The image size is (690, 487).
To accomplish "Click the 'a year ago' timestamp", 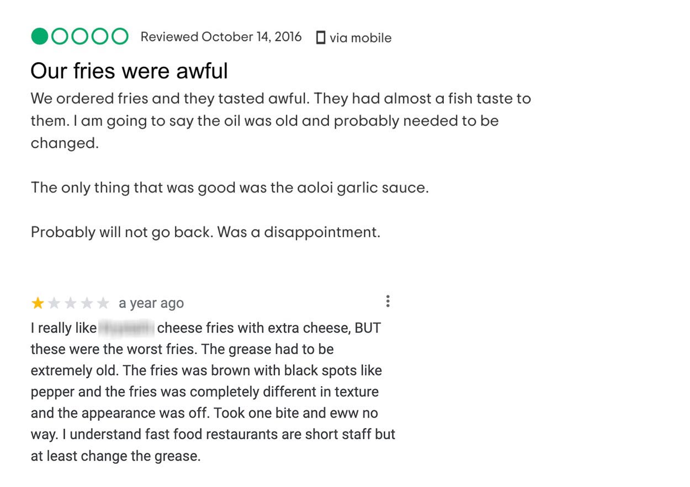I will (x=151, y=303).
